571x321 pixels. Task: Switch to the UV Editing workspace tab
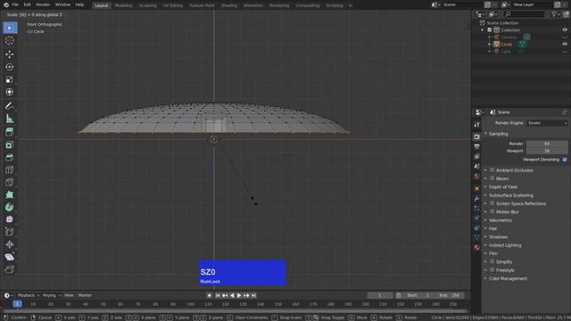(x=173, y=5)
